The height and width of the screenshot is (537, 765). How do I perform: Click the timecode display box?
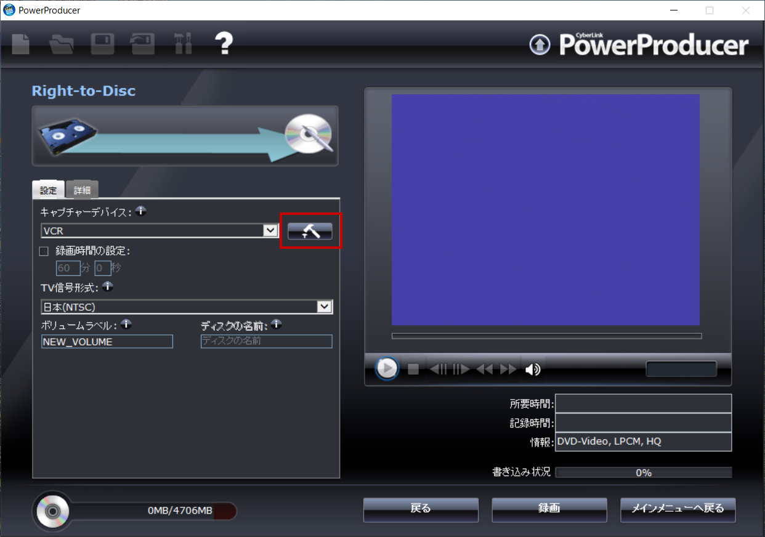coord(681,369)
